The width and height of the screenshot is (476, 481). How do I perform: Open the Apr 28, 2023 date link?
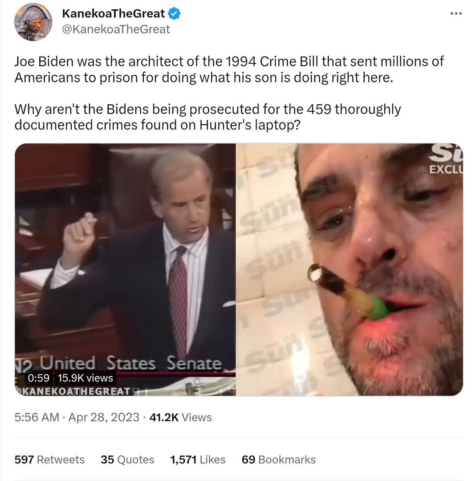104,417
